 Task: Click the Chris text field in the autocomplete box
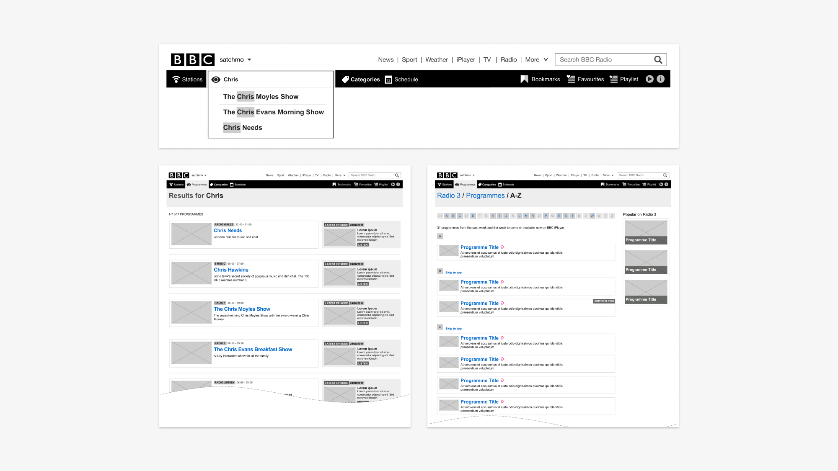271,80
